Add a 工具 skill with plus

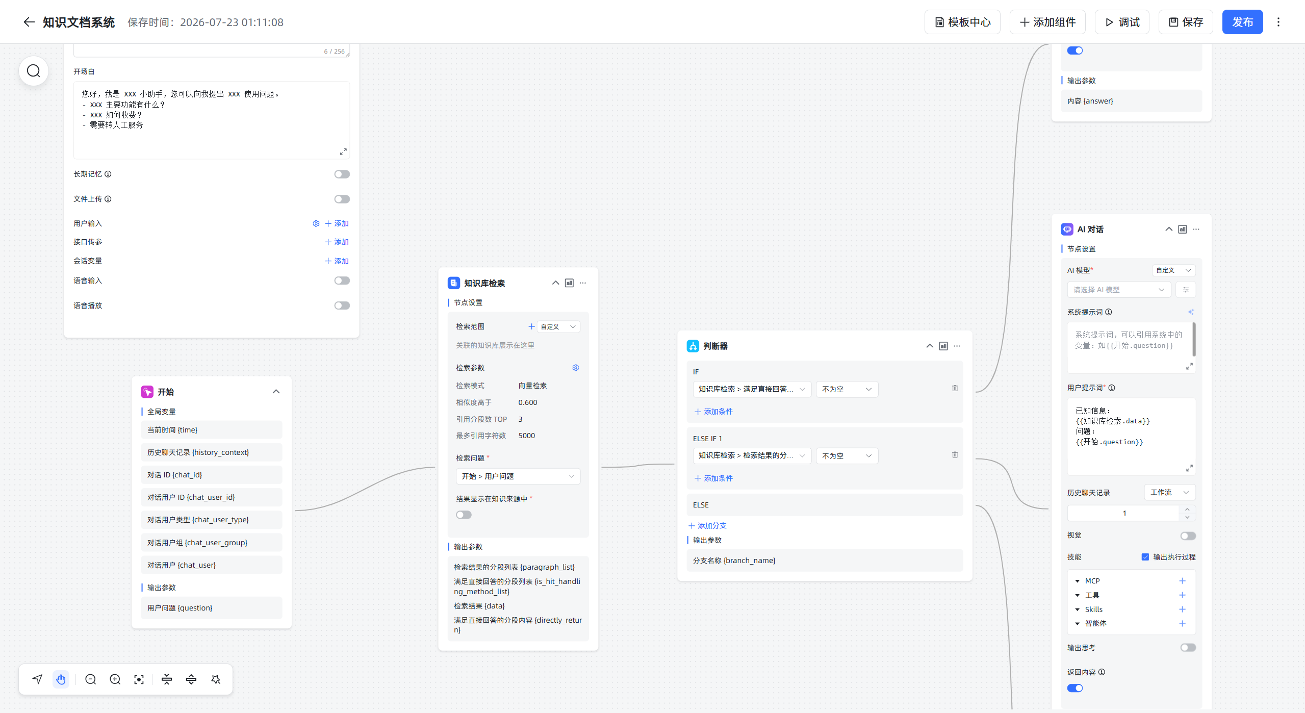[1183, 595]
